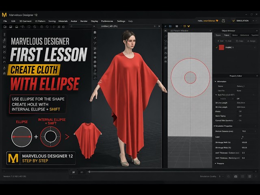Image resolution: width=260 pixels, height=195 pixels.
Task: Click the 2D view mode button below viewport
Action: 82,172
